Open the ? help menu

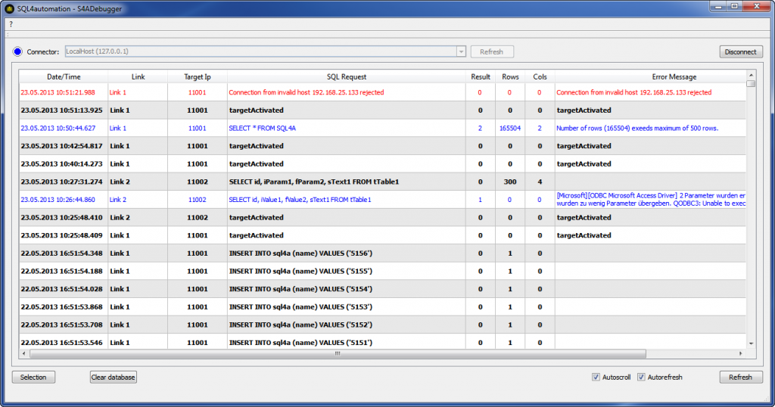pos(11,24)
